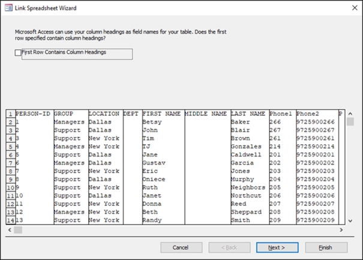Click the horizontal scrollbar left arrow
This screenshot has height=260, width=363.
coord(10,230)
